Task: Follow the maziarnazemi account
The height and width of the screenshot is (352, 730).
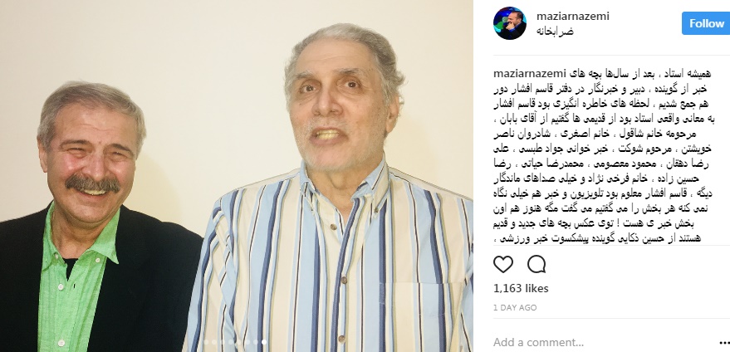Action: click(x=706, y=23)
